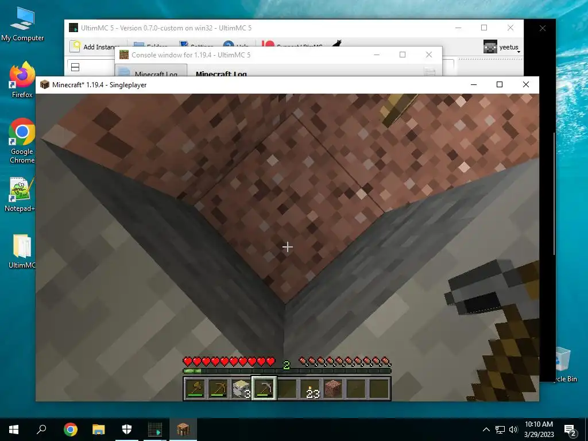Click the network status tray icon
Screen dimensions: 588x441
[x=500, y=430]
